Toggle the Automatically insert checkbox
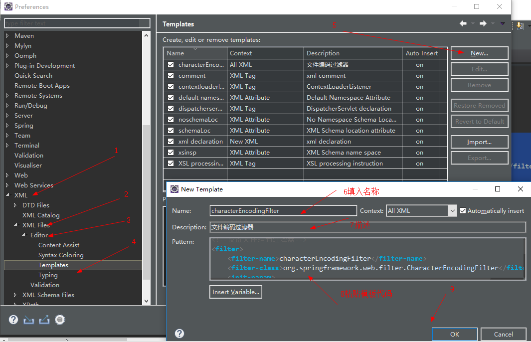Screen dimensions: 531x342 (x=463, y=210)
